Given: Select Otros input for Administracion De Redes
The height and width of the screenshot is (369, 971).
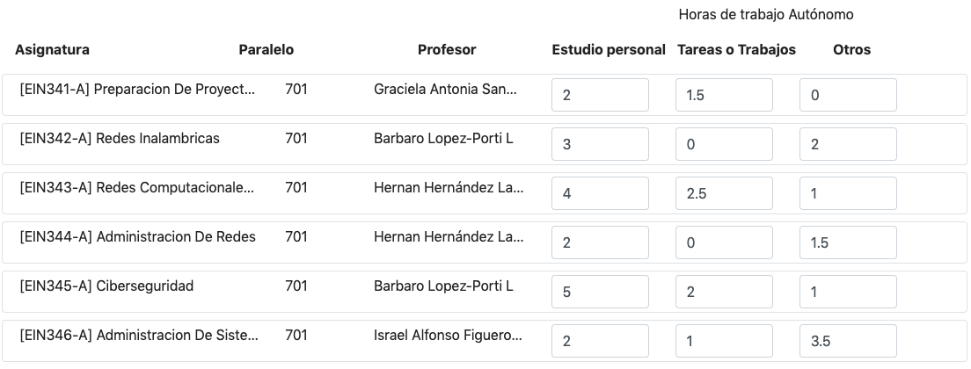Looking at the screenshot, I should pos(848,242).
